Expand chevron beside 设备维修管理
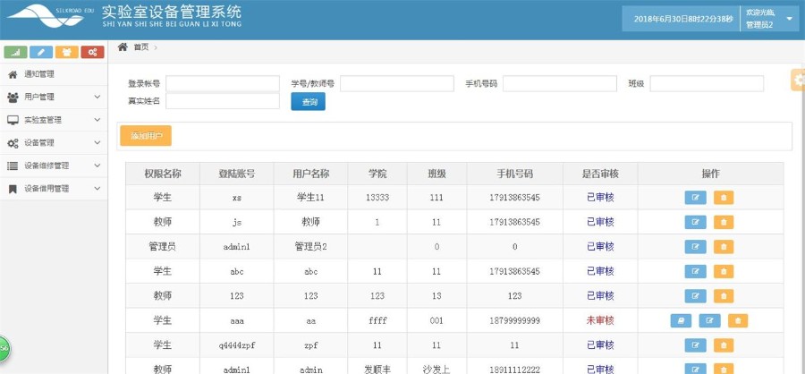The height and width of the screenshot is (374, 805). click(97, 166)
